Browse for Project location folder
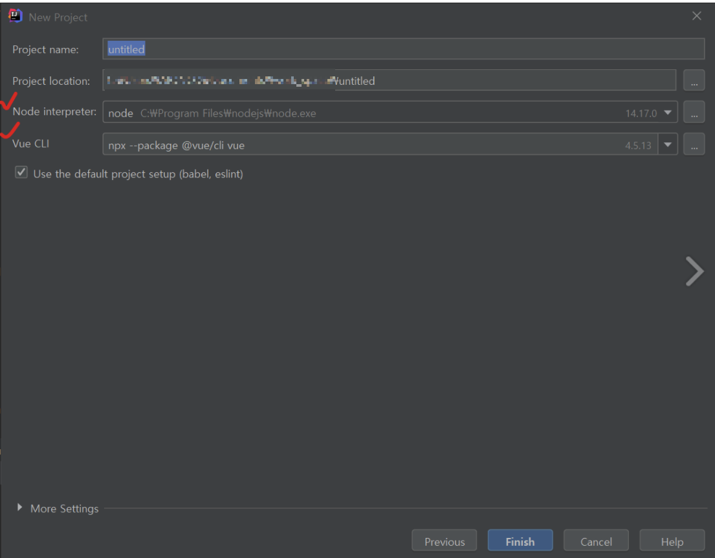The height and width of the screenshot is (558, 715). pos(694,80)
